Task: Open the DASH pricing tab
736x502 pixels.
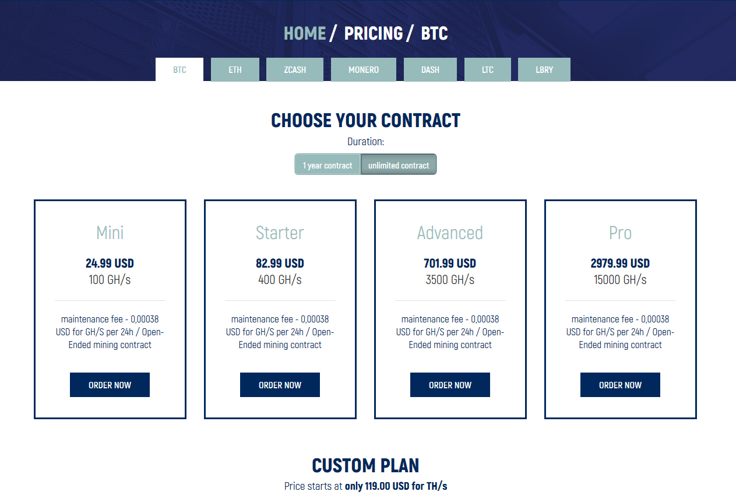Action: click(x=430, y=69)
